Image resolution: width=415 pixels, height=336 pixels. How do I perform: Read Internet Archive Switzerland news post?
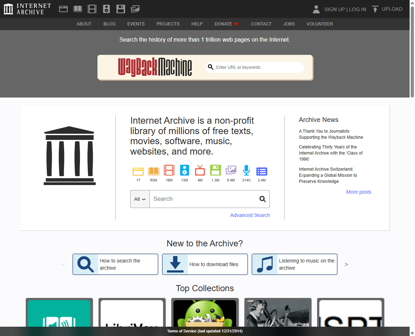(x=328, y=175)
